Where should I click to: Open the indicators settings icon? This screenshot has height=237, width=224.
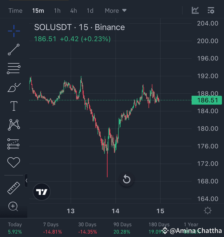coord(211,10)
